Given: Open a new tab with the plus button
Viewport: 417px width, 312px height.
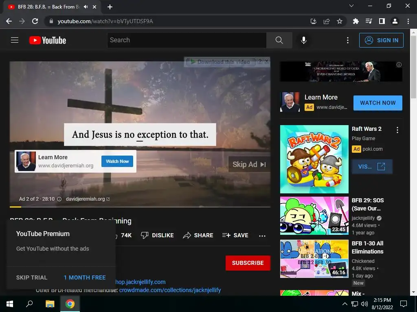Looking at the screenshot, I should tap(110, 7).
